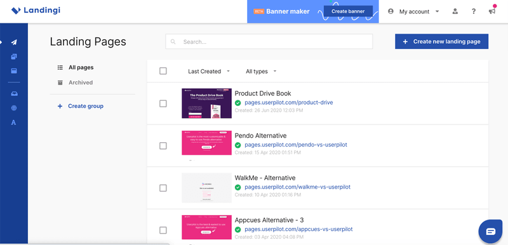Image resolution: width=508 pixels, height=245 pixels.
Task: Click the Appcues Alternative - 3 title
Action: pos(269,220)
